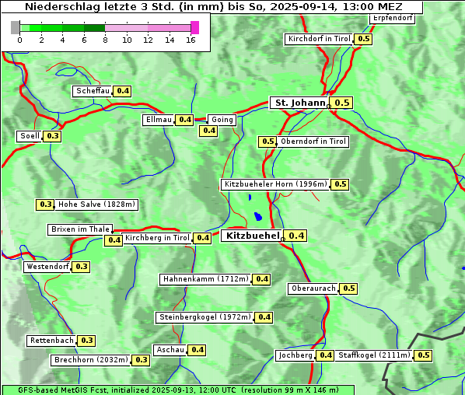The height and width of the screenshot is (395, 465).
Task: Click the Soell place label
Action: point(30,136)
